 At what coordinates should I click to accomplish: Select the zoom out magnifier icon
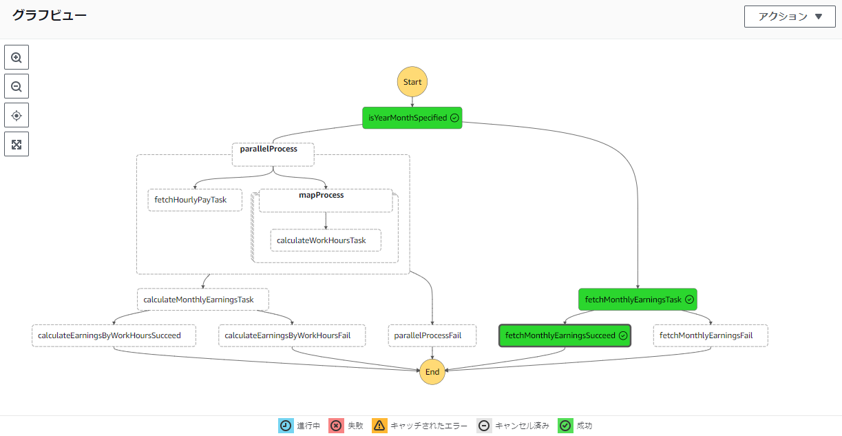coord(16,86)
